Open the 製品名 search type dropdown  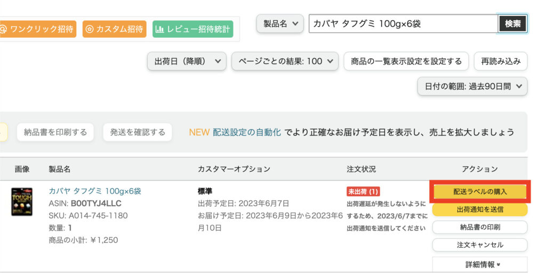coord(280,23)
